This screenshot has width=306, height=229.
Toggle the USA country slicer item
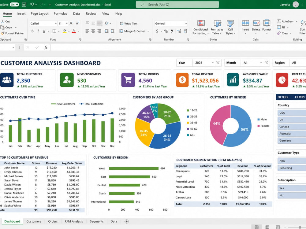[x=292, y=113]
